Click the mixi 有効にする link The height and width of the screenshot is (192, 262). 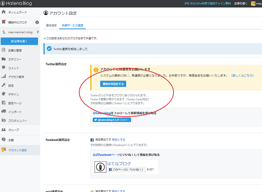pyautogui.click(x=118, y=191)
